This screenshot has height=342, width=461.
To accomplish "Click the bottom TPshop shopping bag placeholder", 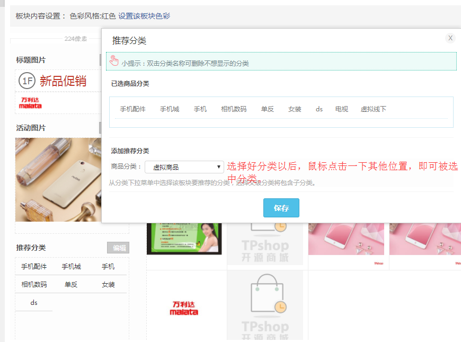I will (265, 306).
